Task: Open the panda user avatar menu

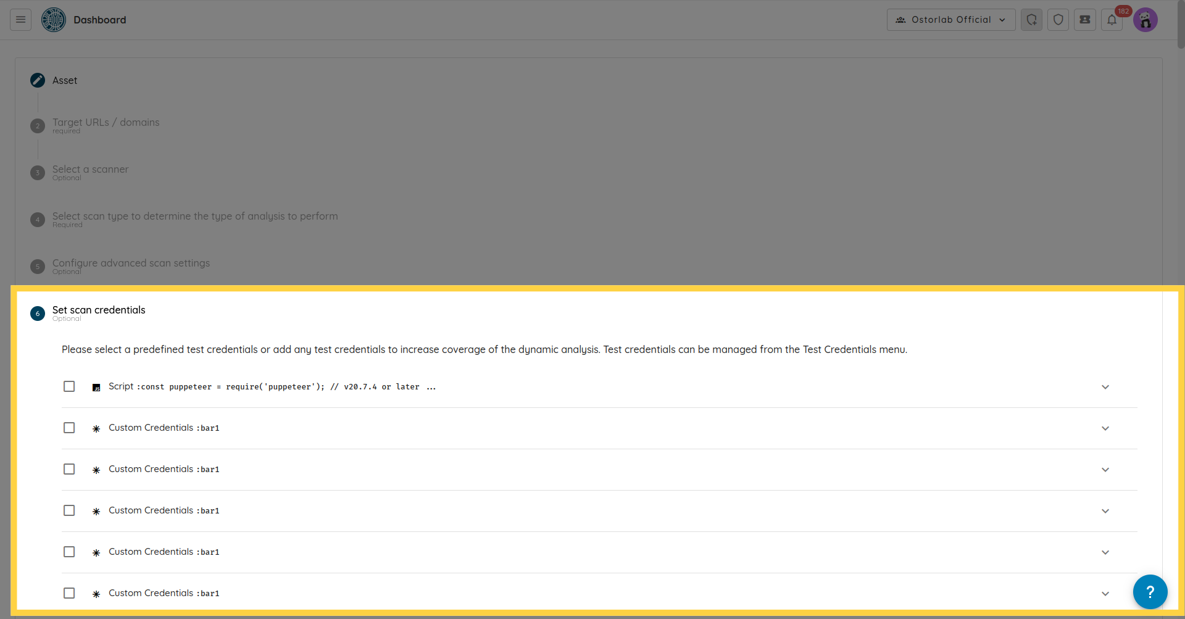Action: click(1145, 20)
